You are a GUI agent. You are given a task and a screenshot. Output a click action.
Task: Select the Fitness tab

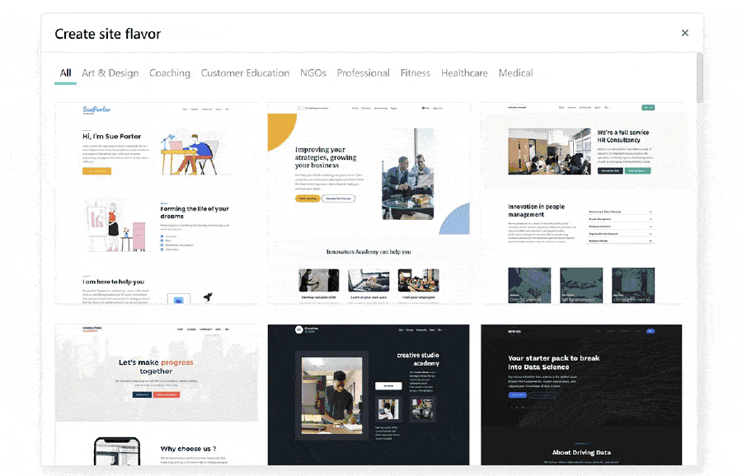pos(416,73)
